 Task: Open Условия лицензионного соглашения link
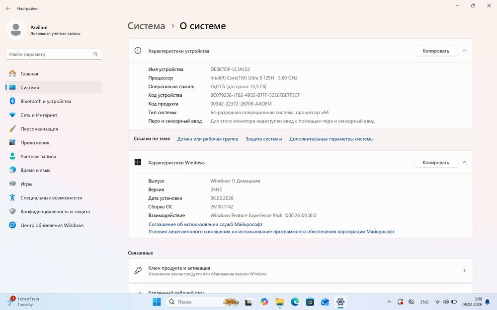(x=271, y=232)
